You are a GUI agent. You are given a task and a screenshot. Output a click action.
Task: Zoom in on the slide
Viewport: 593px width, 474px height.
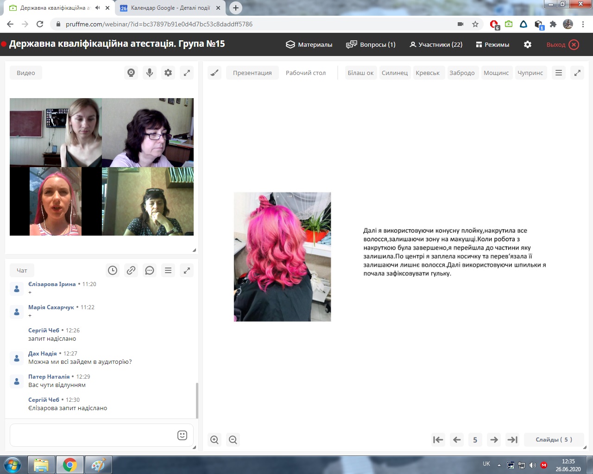click(214, 440)
